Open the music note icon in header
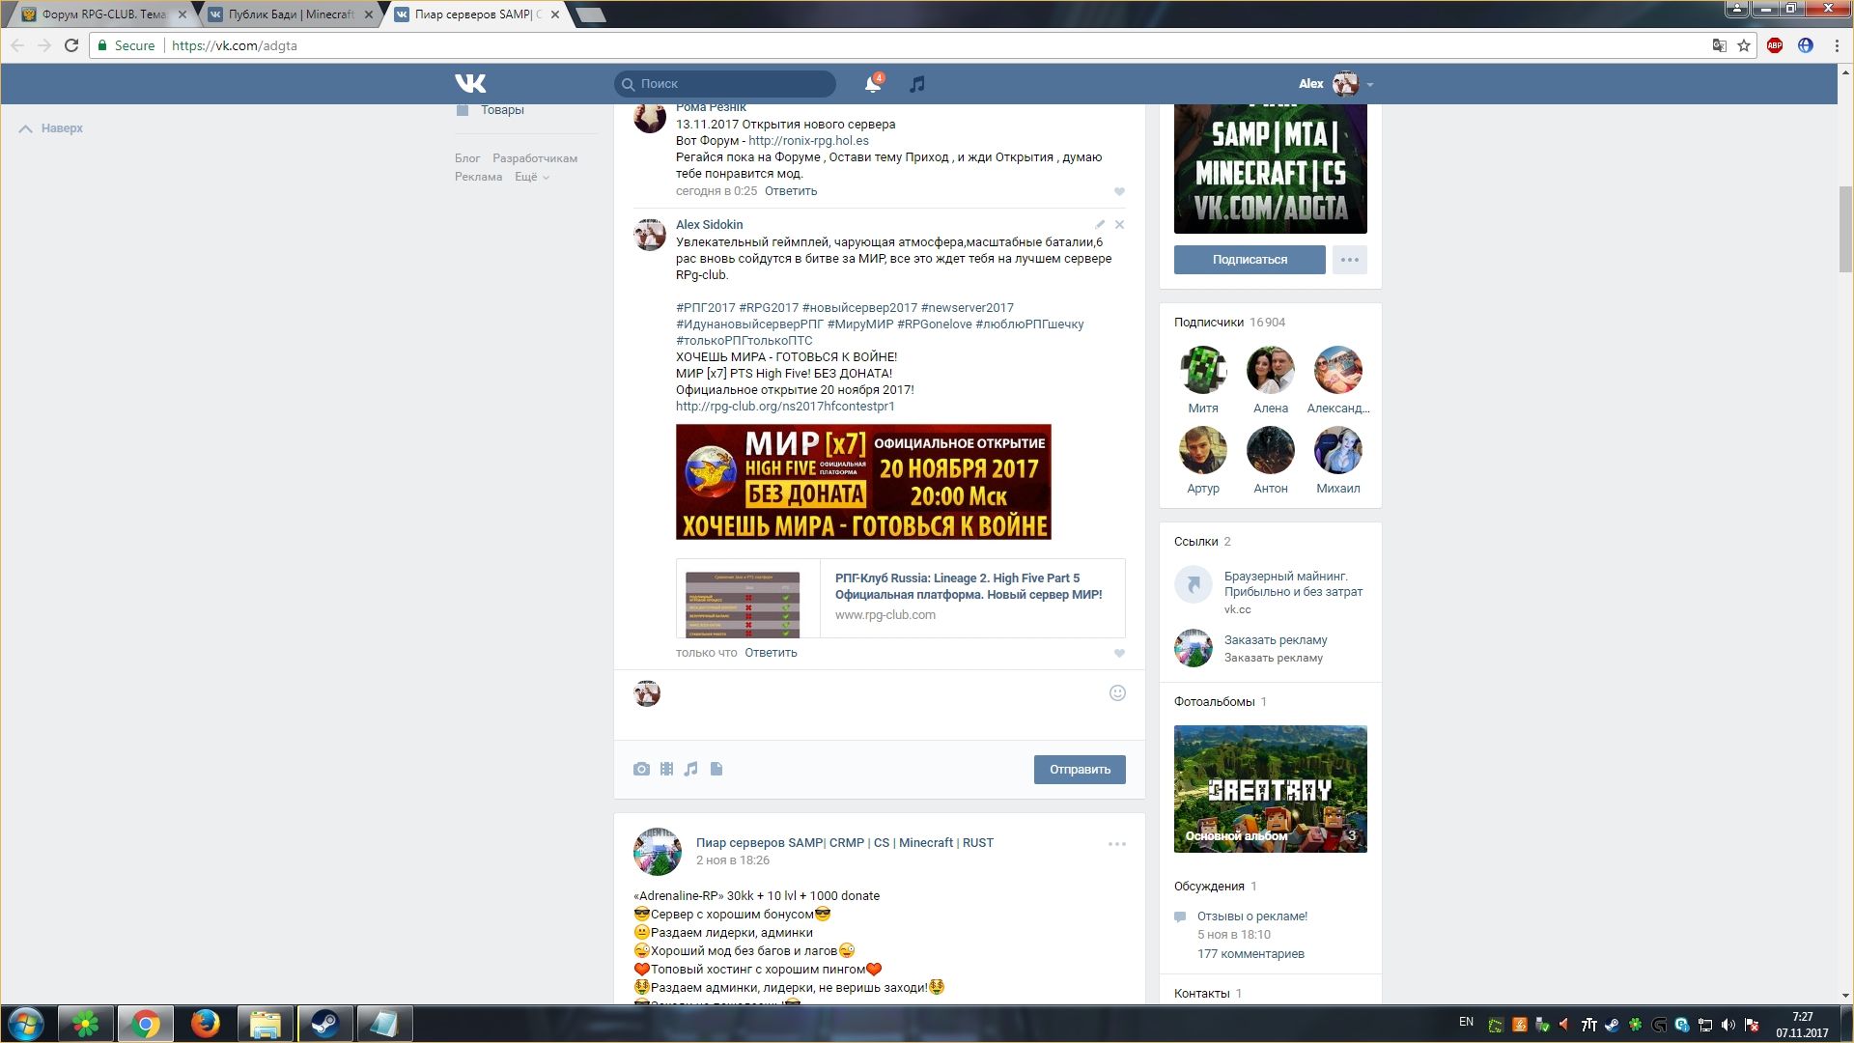This screenshot has height=1043, width=1854. pyautogui.click(x=917, y=84)
